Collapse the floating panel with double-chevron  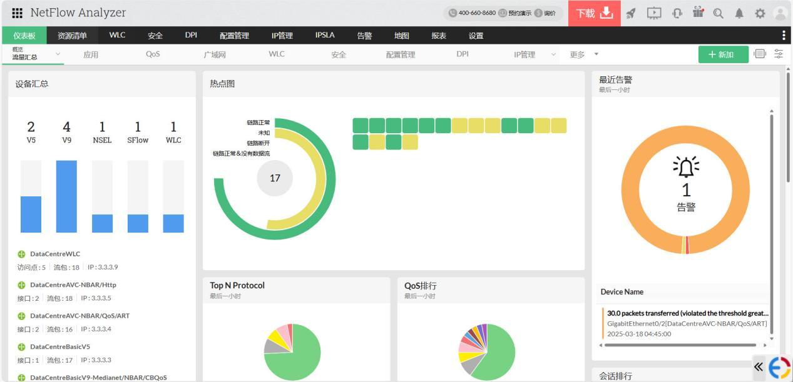click(759, 367)
